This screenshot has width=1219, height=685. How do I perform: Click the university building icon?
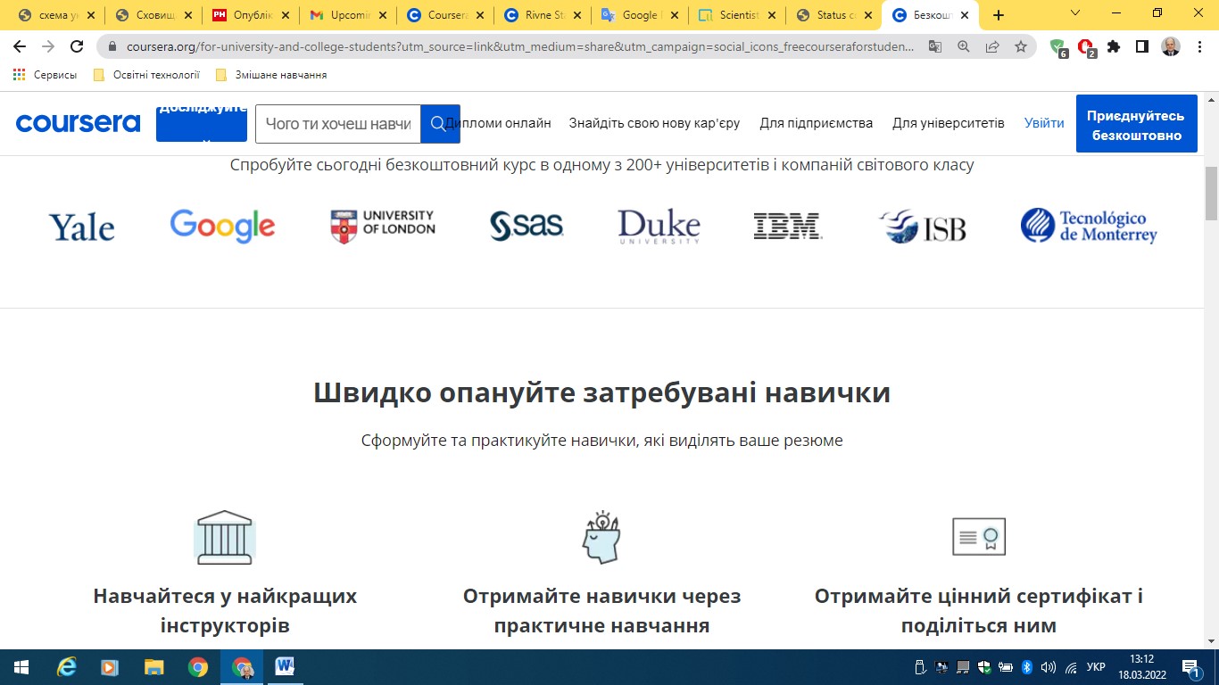pyautogui.click(x=225, y=537)
